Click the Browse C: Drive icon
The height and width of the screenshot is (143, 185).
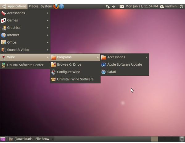tap(53, 64)
